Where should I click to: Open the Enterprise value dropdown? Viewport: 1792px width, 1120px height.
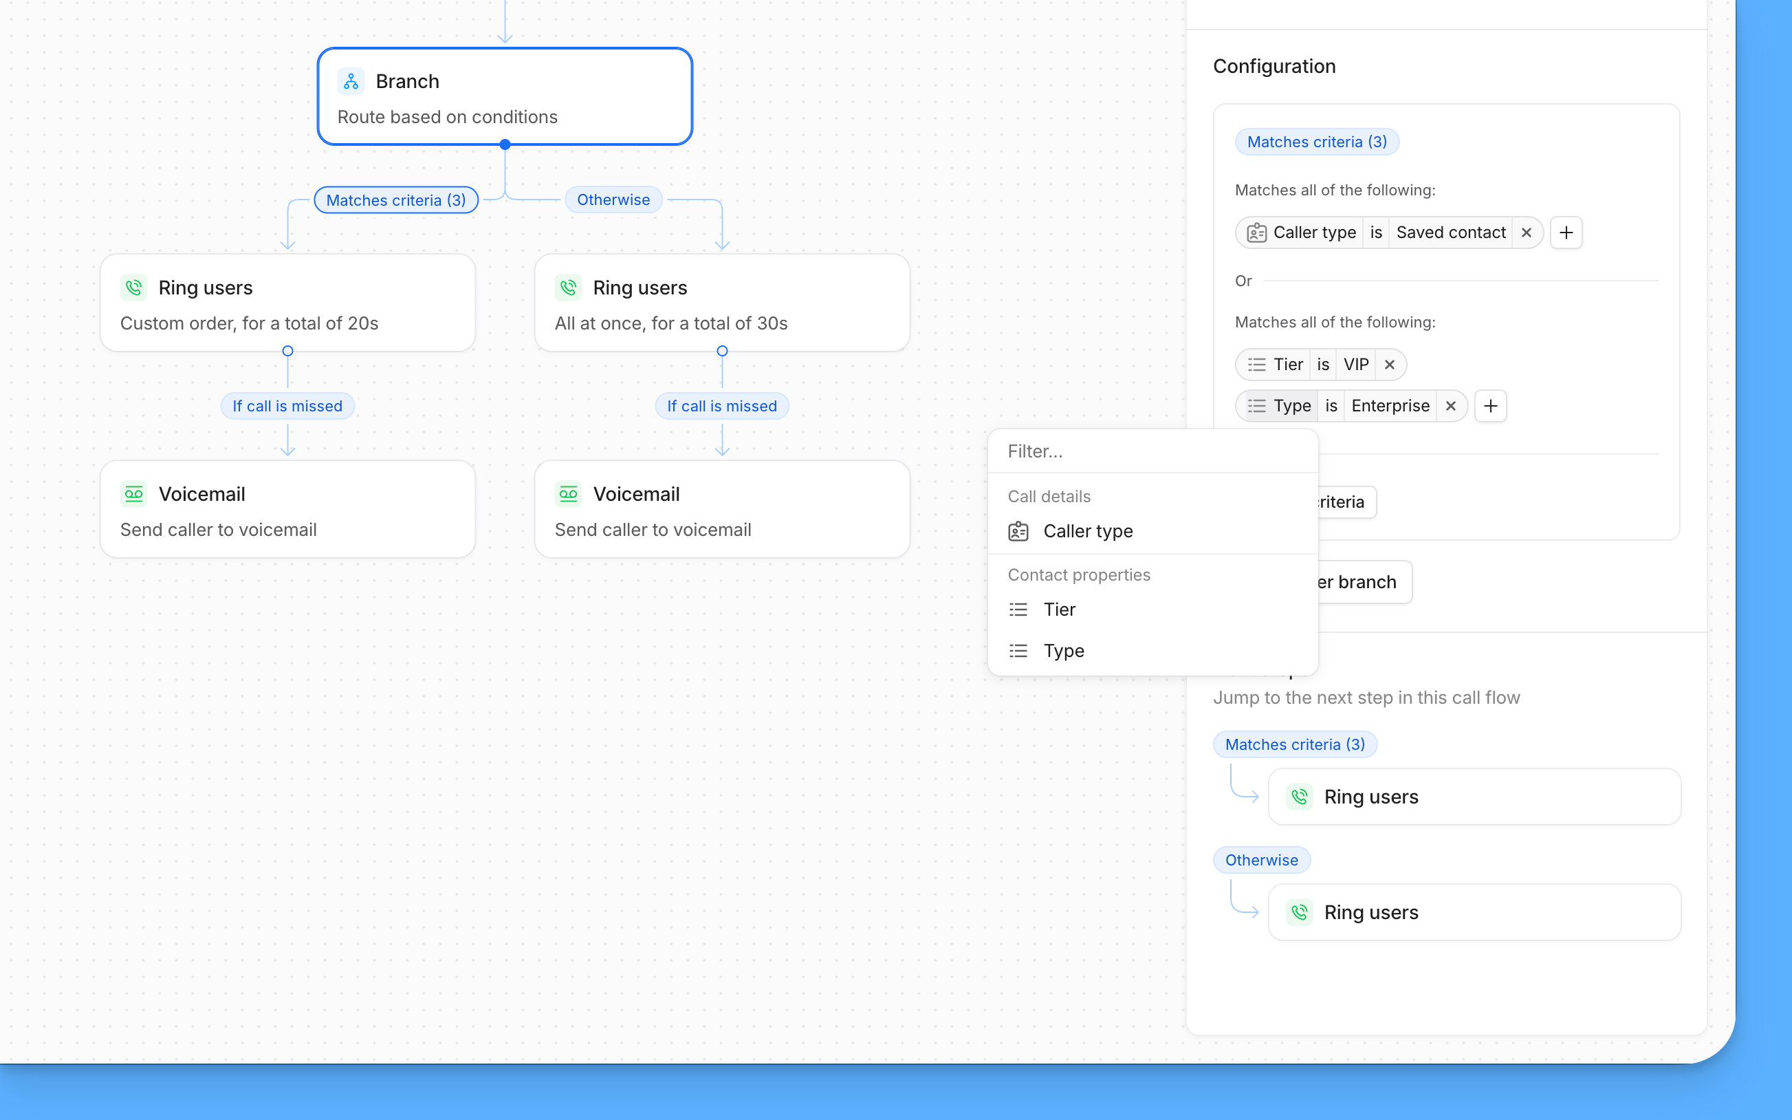pyautogui.click(x=1390, y=406)
